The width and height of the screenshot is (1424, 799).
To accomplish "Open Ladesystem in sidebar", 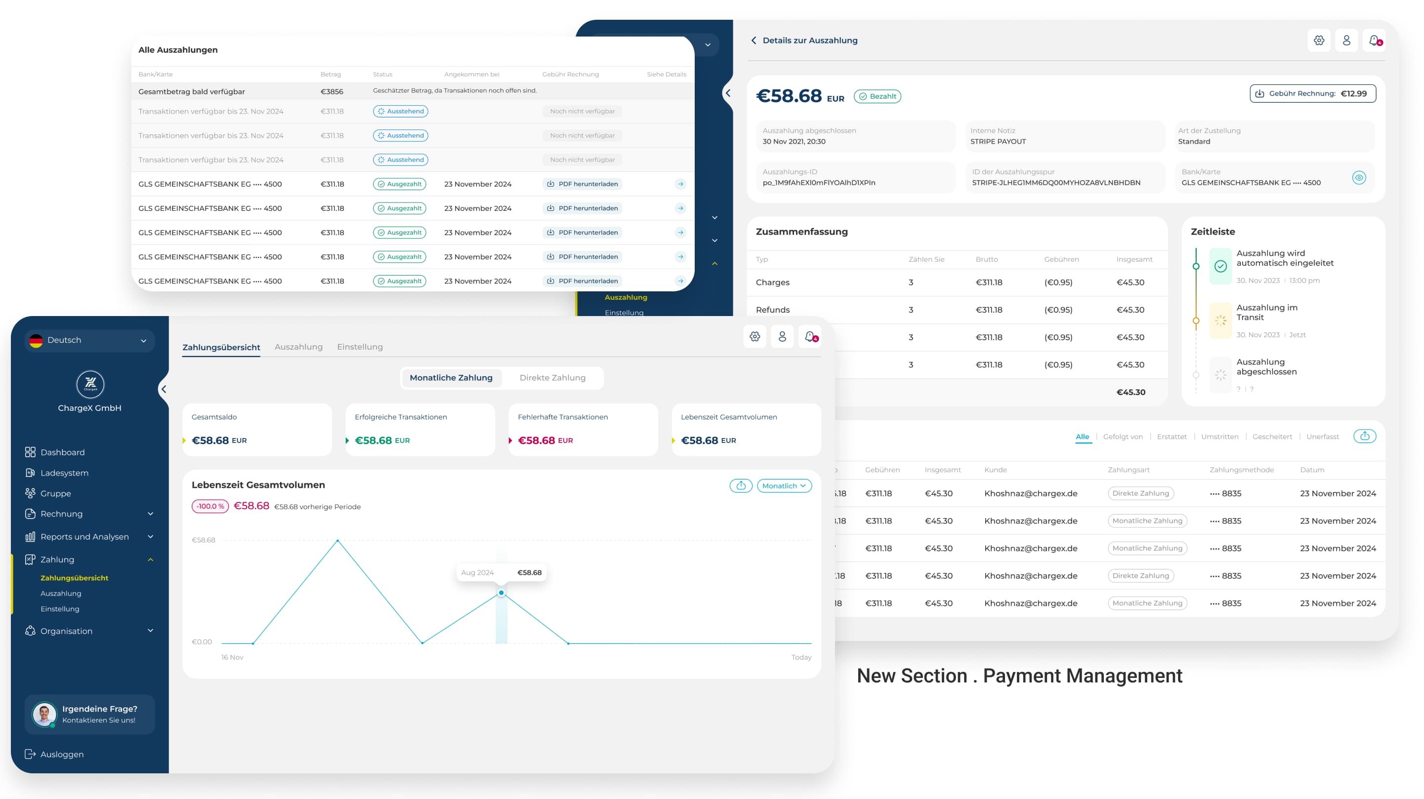I will point(64,473).
